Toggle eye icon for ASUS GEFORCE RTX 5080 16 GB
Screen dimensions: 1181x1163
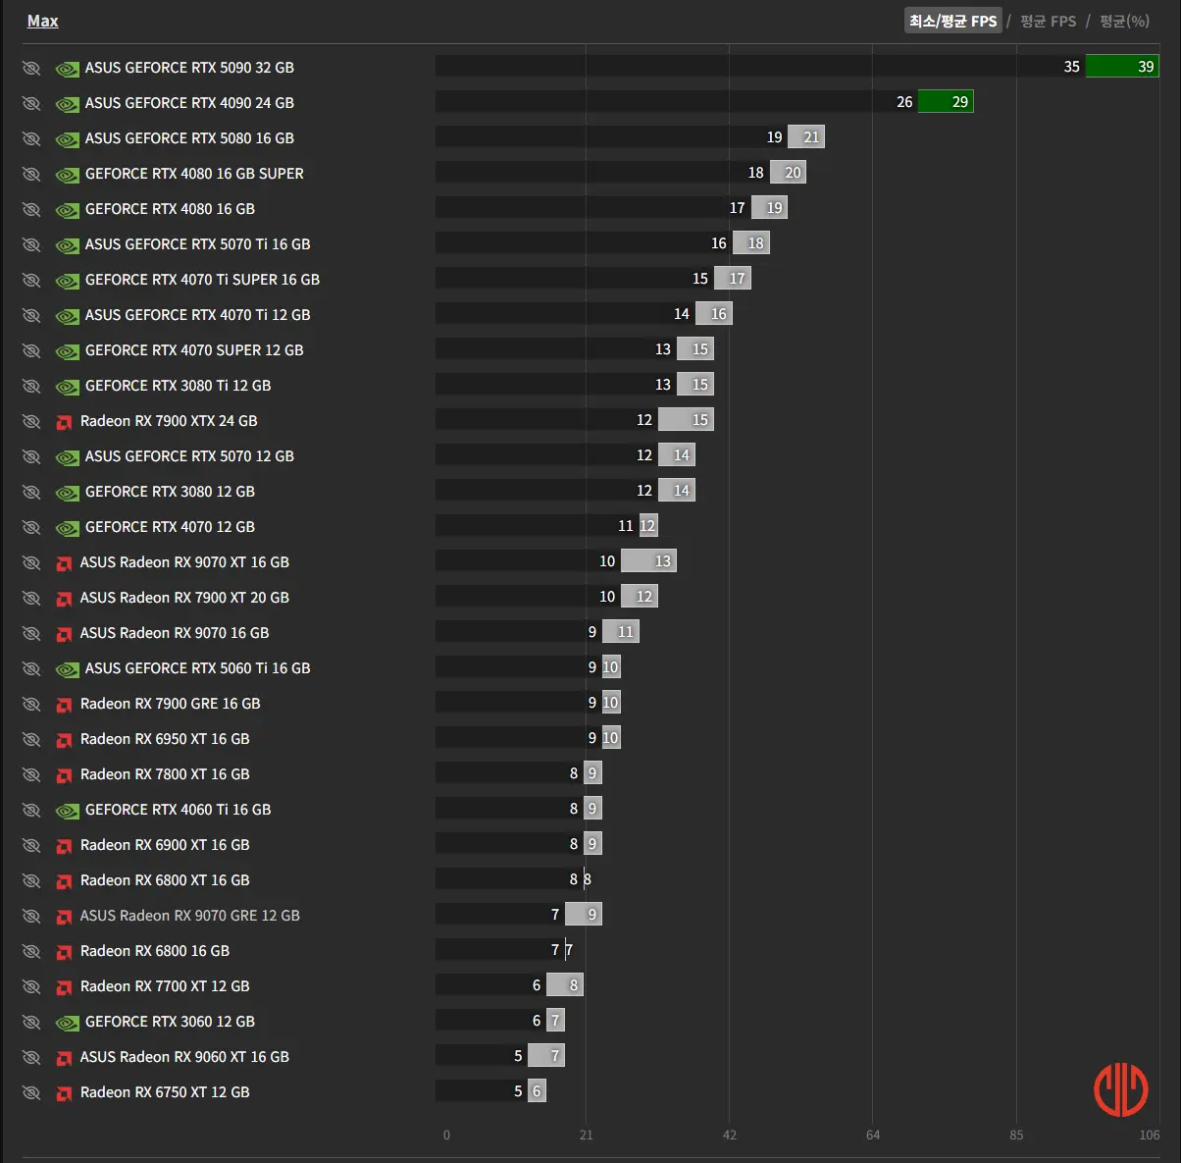tap(31, 138)
